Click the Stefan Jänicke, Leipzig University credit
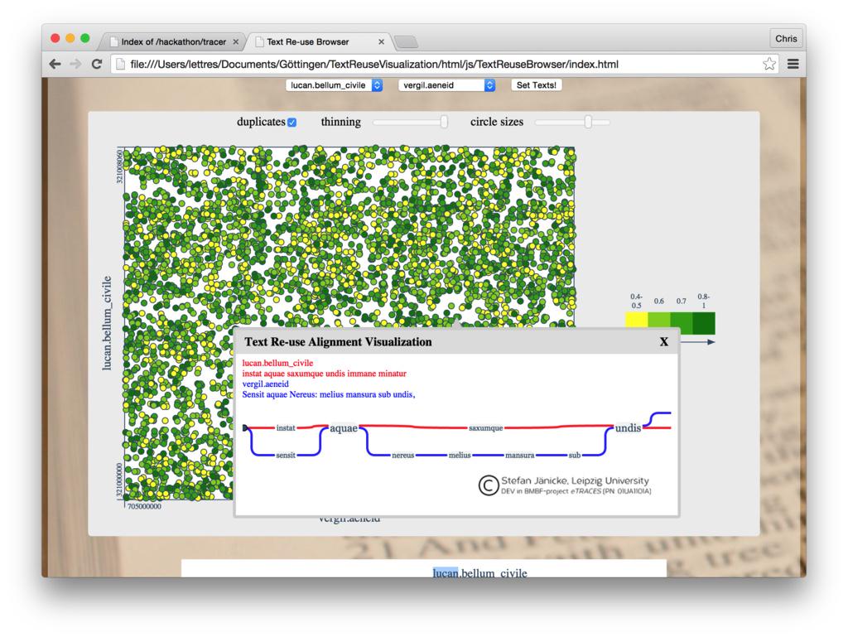848x637 pixels. (x=575, y=480)
